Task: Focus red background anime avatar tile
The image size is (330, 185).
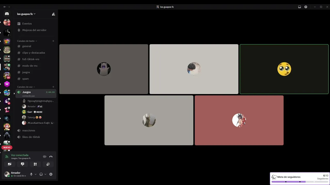Action: tap(239, 120)
